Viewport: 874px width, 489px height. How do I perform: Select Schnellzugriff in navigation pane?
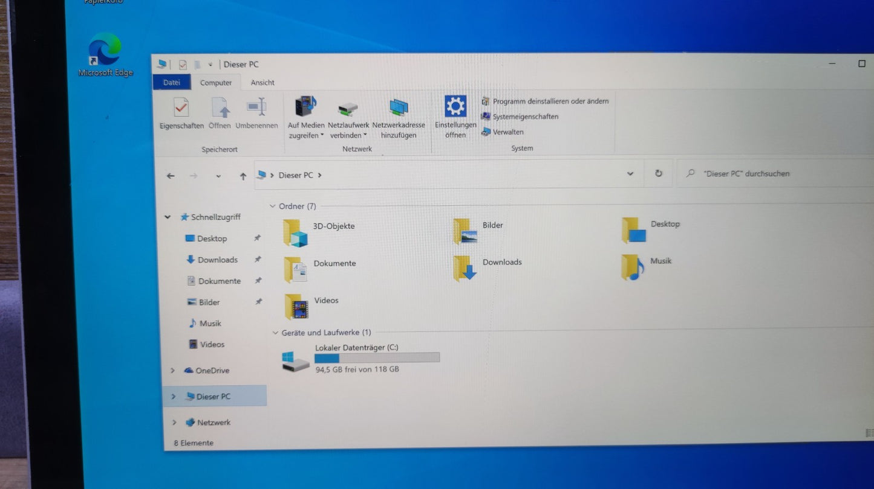click(x=210, y=217)
